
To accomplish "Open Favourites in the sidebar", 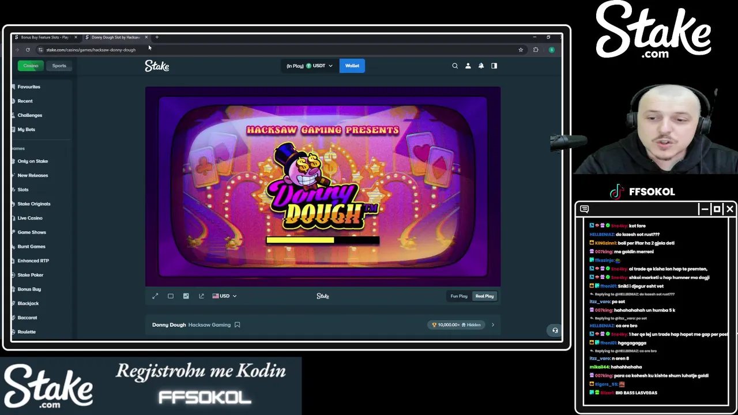I will tap(29, 86).
